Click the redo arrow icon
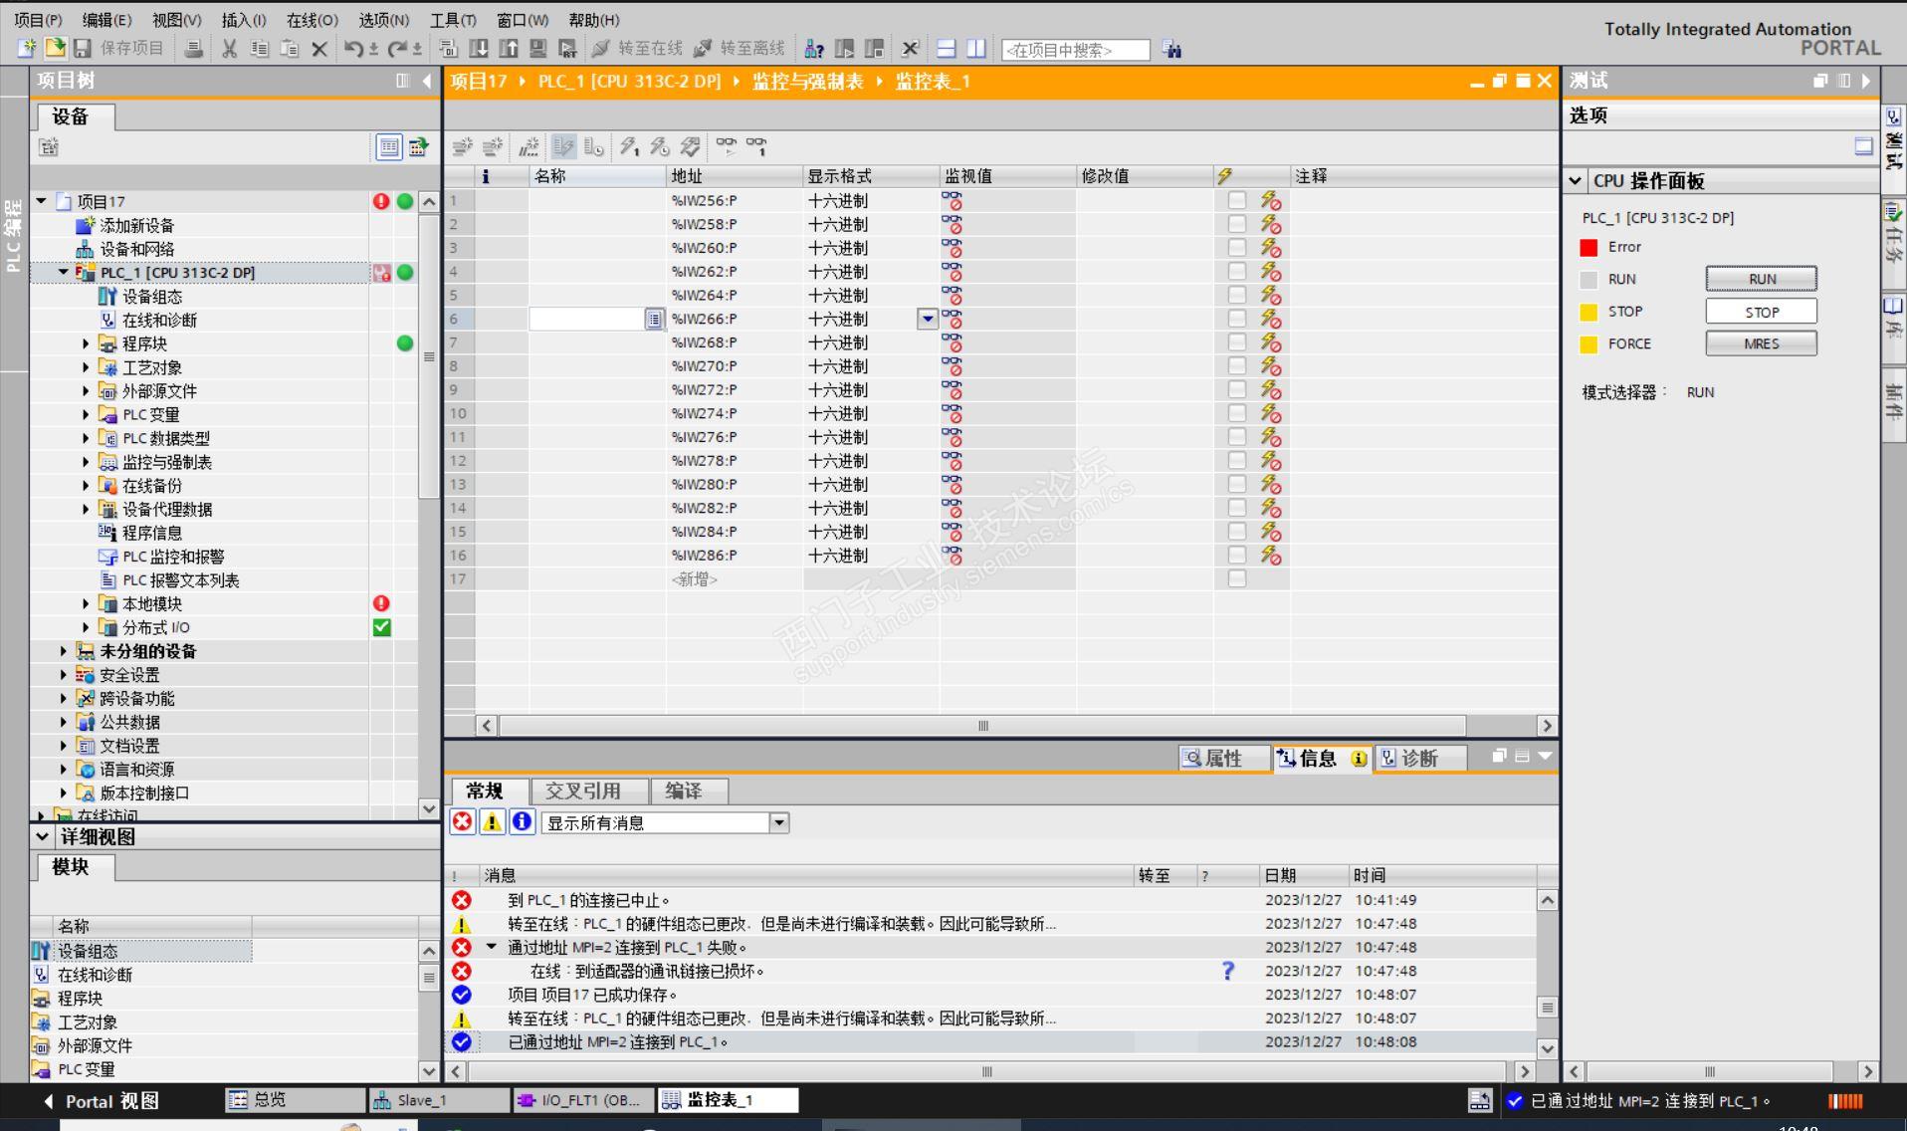The image size is (1907, 1131). (398, 48)
